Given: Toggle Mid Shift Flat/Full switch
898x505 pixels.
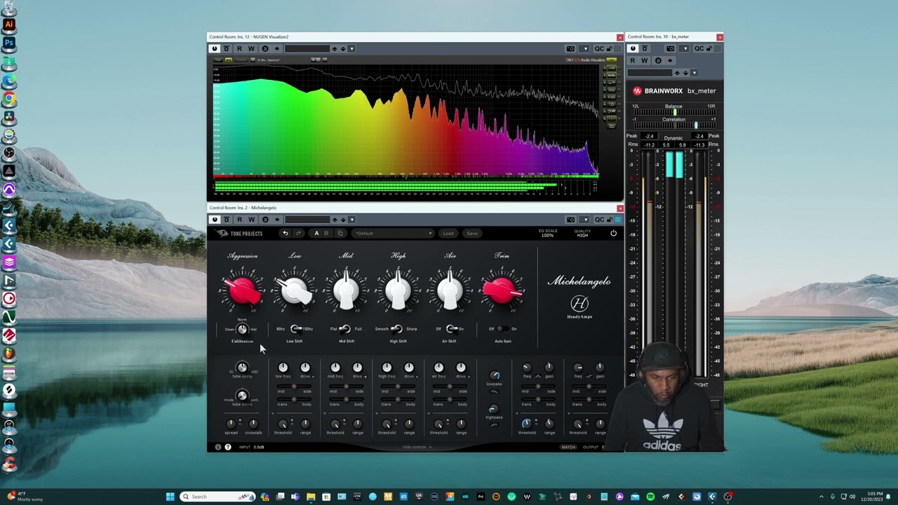Looking at the screenshot, I should 344,329.
